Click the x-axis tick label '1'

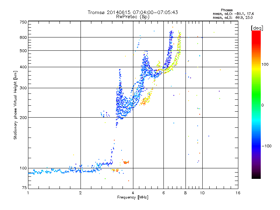[28, 193]
